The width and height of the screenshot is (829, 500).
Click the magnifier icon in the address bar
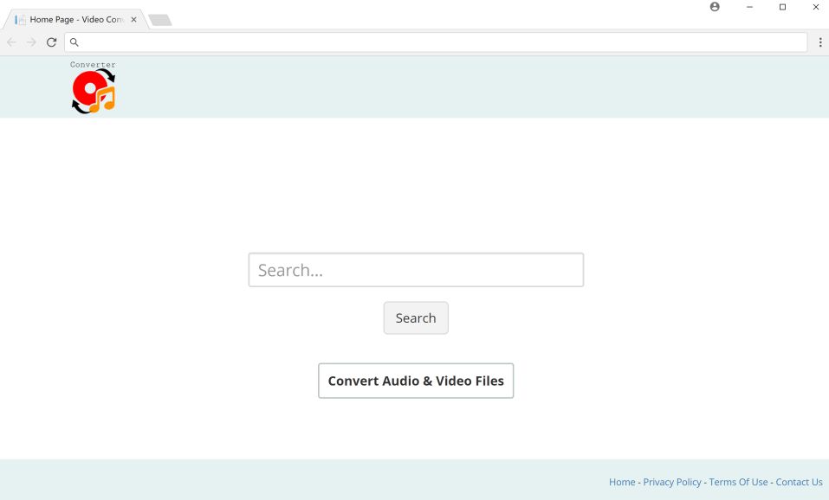point(74,42)
